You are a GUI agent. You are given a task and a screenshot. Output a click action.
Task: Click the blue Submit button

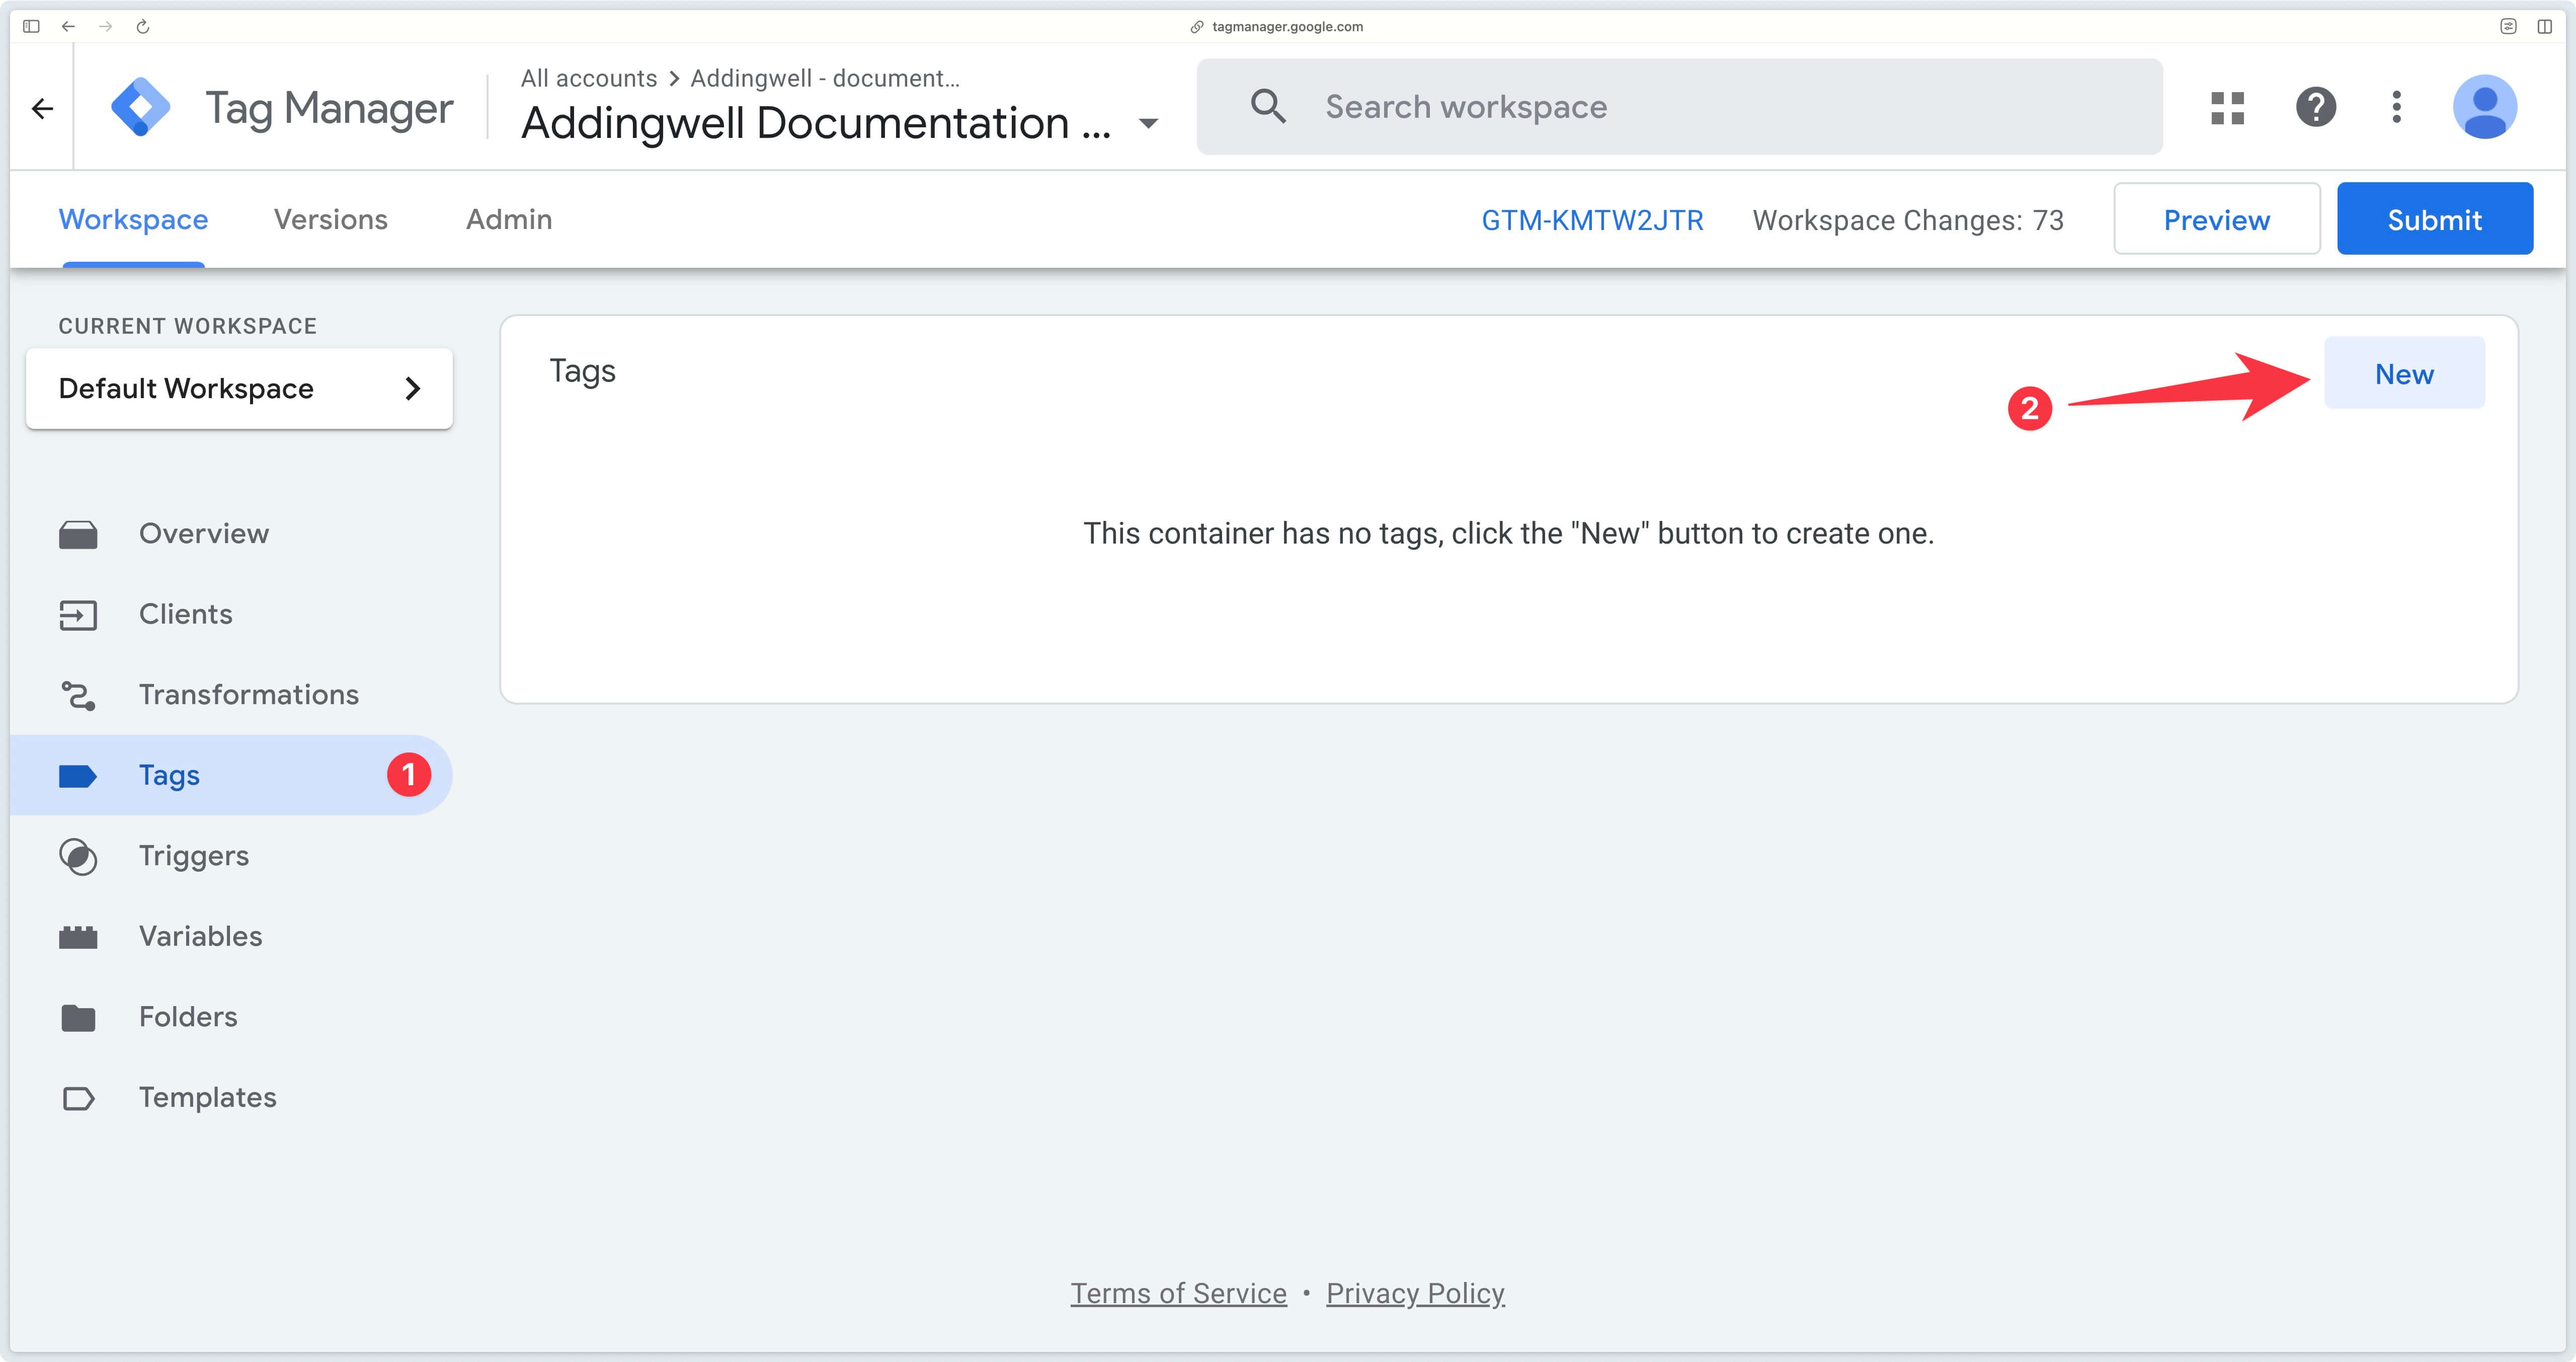[2434, 219]
